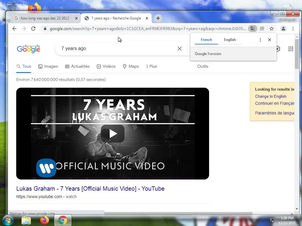Image resolution: width=302 pixels, height=226 pixels.
Task: Click the Google logo
Action: (29, 49)
